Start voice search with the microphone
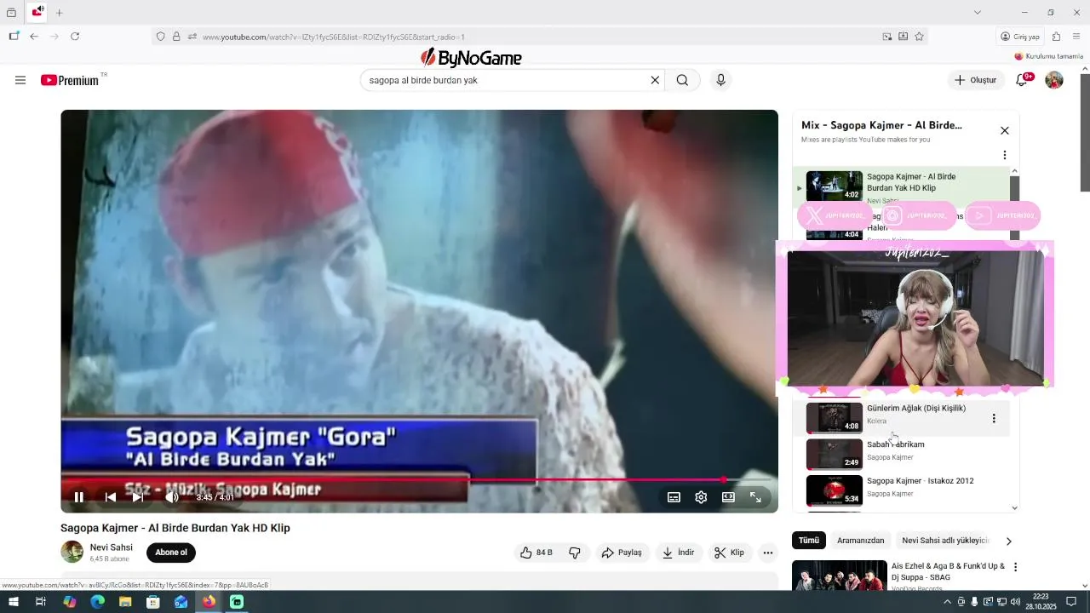The image size is (1090, 613). click(x=721, y=80)
